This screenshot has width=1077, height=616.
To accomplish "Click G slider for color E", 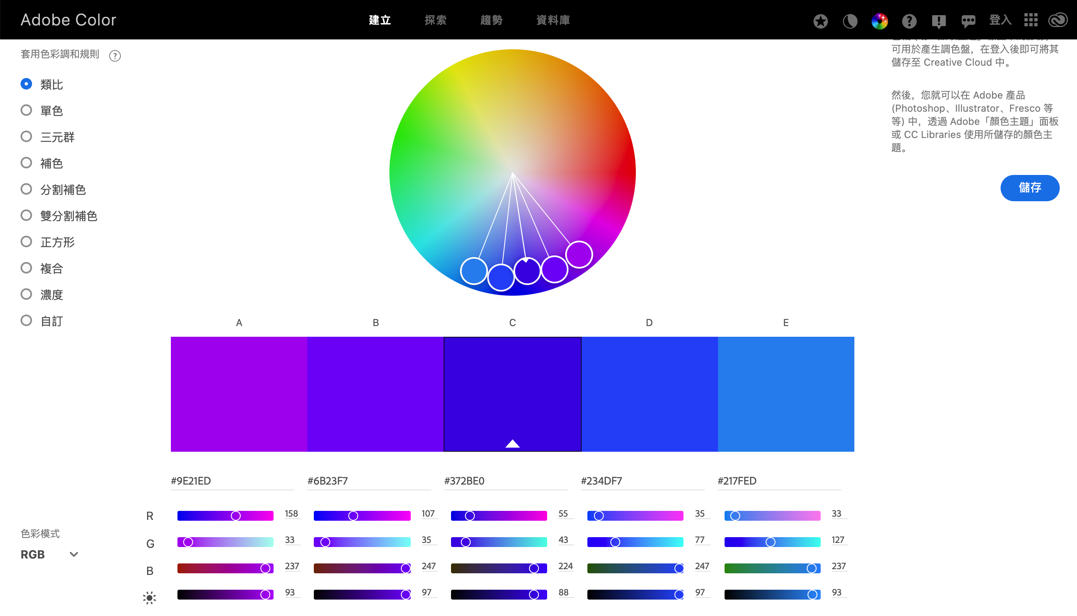I will (772, 542).
